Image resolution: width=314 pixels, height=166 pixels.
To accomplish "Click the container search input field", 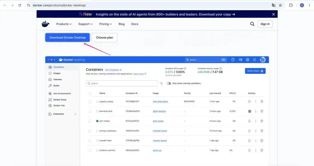I will (x=122, y=84).
